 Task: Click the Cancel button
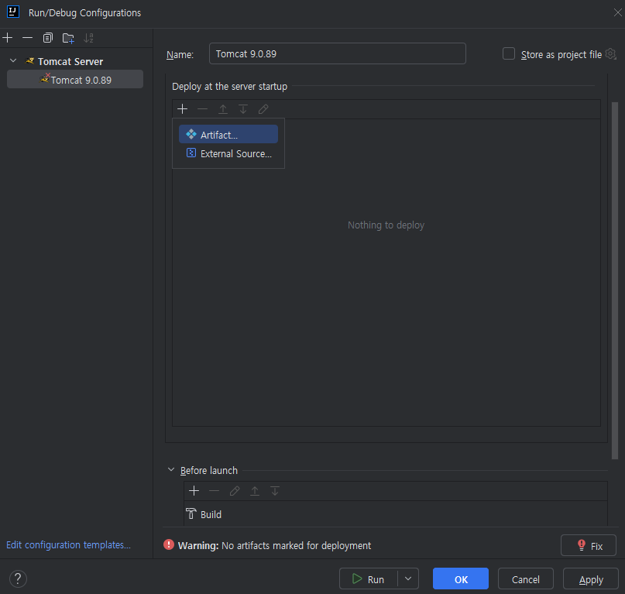tap(526, 579)
